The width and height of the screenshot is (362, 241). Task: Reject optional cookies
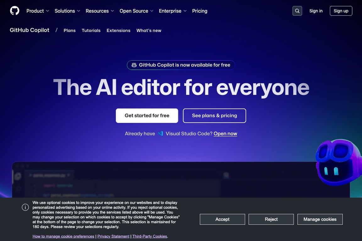coord(271,219)
